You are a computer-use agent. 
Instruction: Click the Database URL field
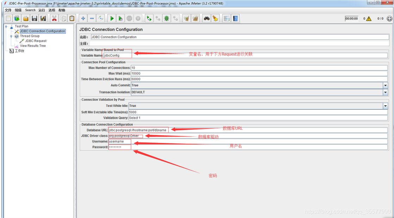pos(248,130)
